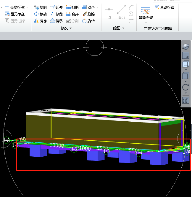Click the 图元过滤 element filter tool

click(14, 21)
